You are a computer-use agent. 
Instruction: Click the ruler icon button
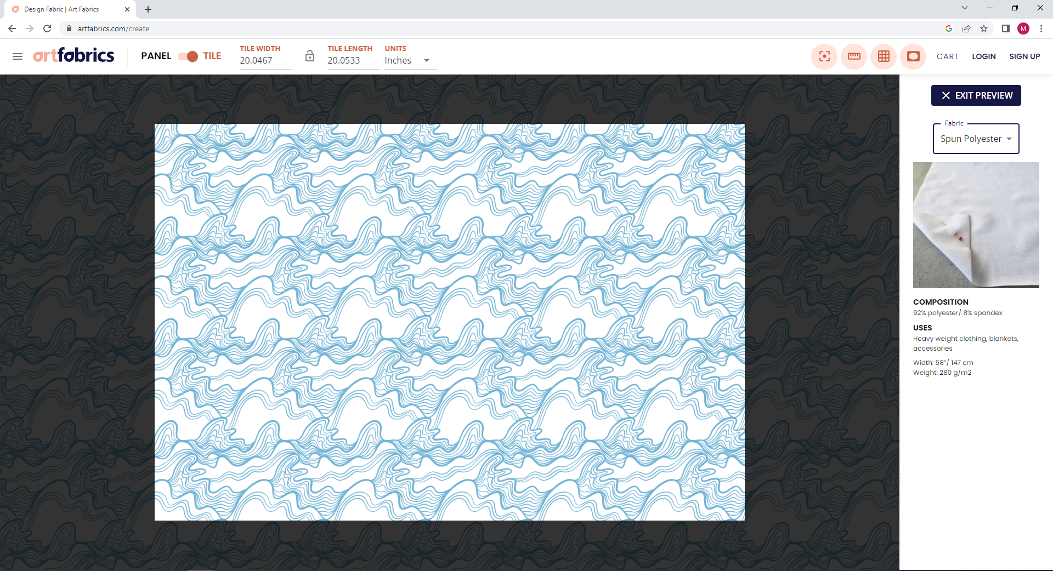(854, 56)
